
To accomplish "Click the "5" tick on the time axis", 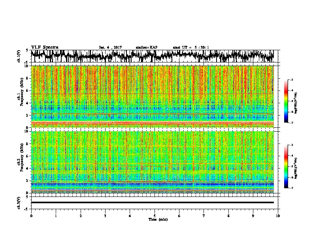I will click(155, 216).
